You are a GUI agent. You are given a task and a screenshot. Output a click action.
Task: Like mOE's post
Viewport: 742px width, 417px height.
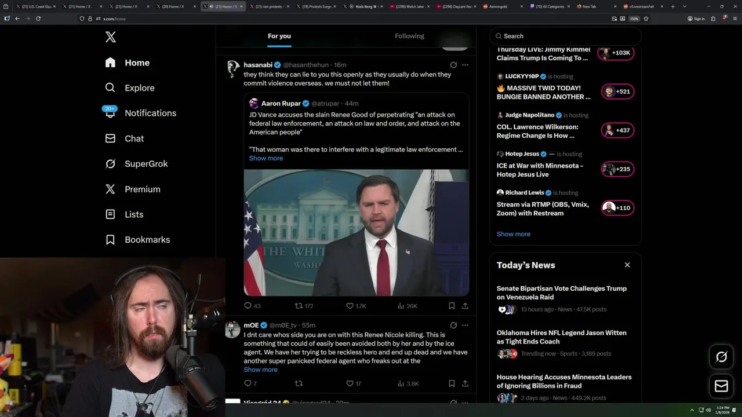point(350,383)
